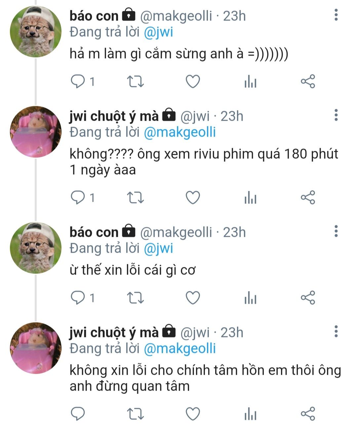The image size is (357, 429).
Task: Like the last tweet by jwi chuột ý mà
Action: pyautogui.click(x=192, y=414)
